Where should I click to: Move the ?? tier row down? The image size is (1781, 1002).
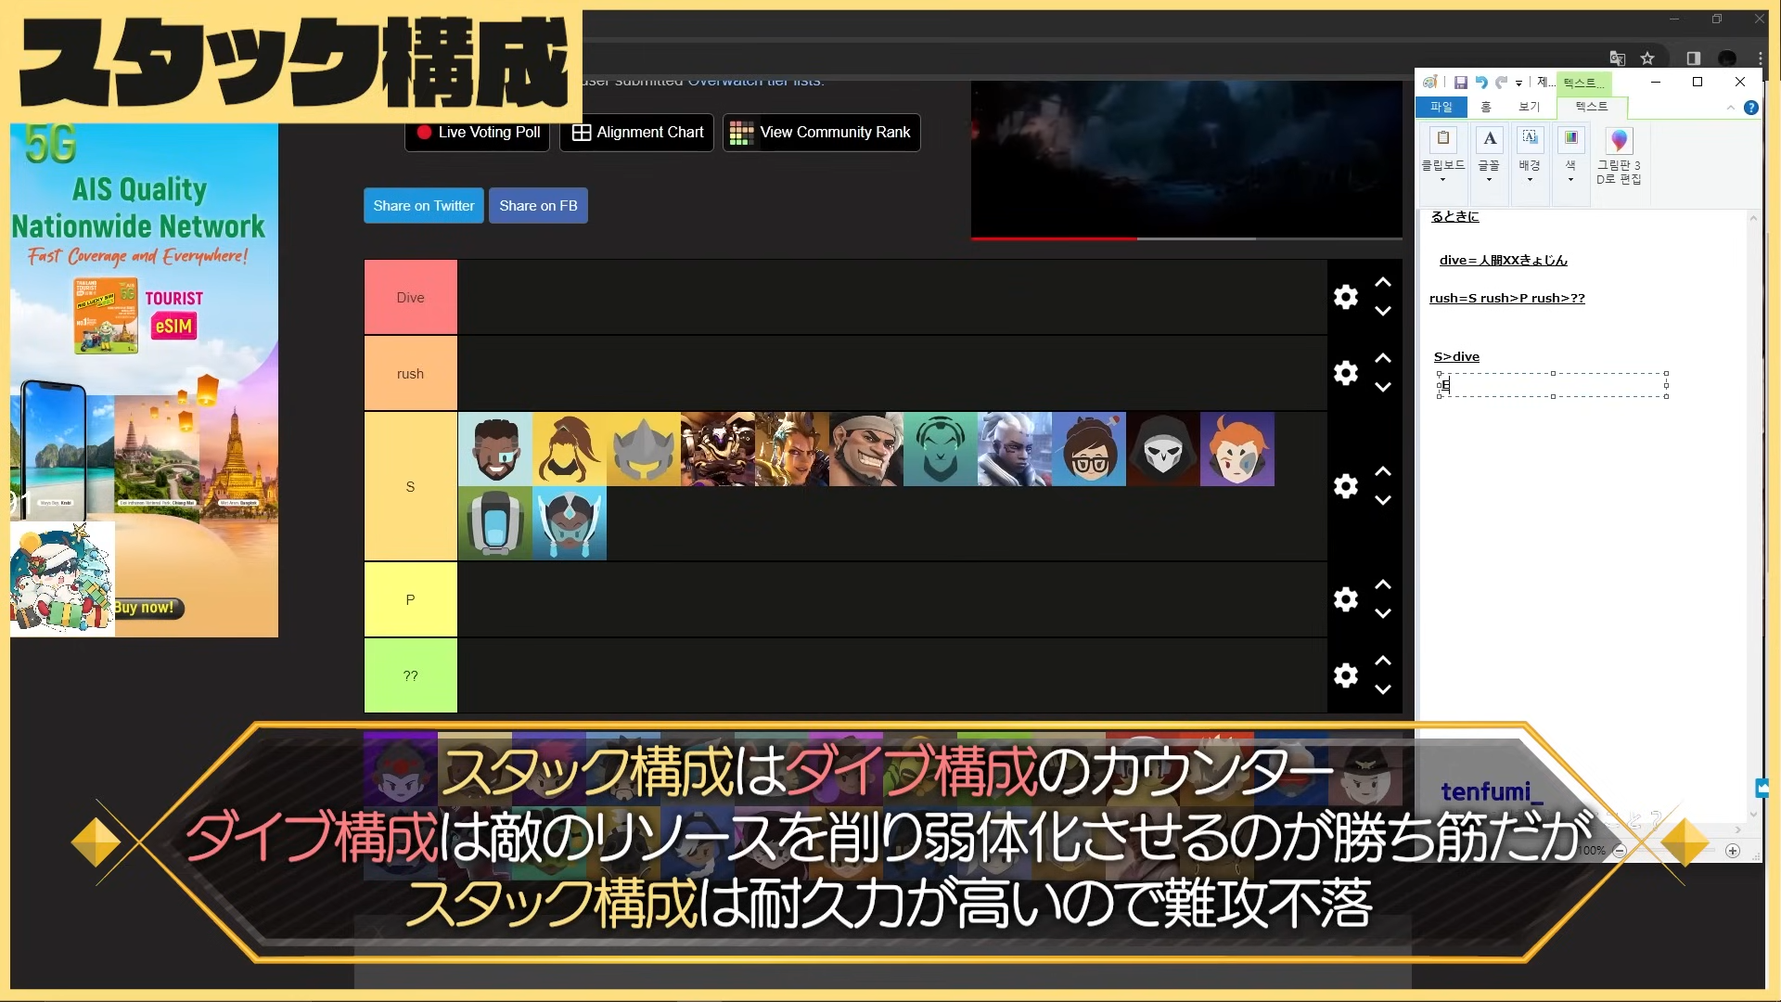tap(1383, 690)
